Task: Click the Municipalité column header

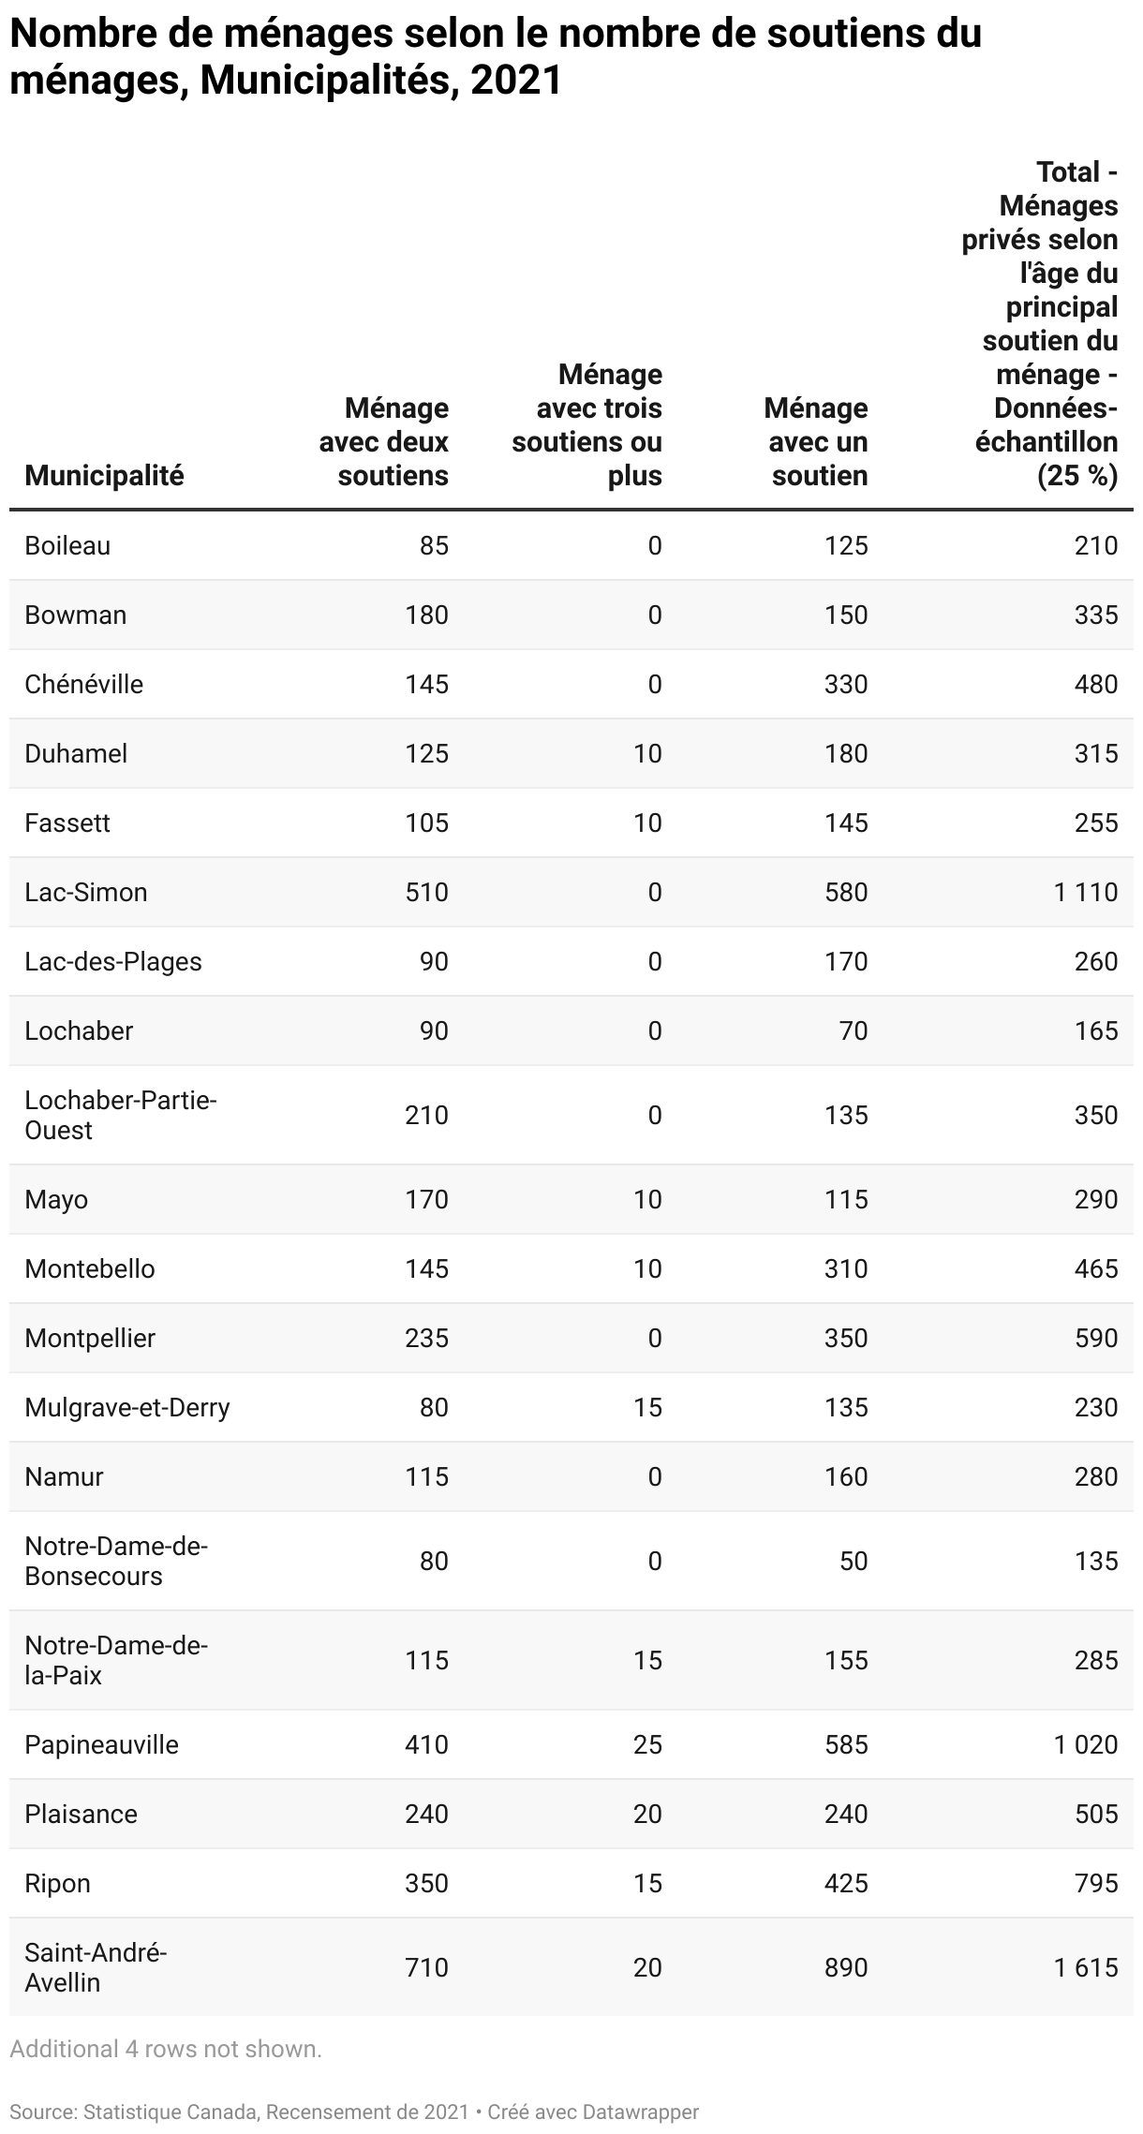Action: click(x=104, y=476)
